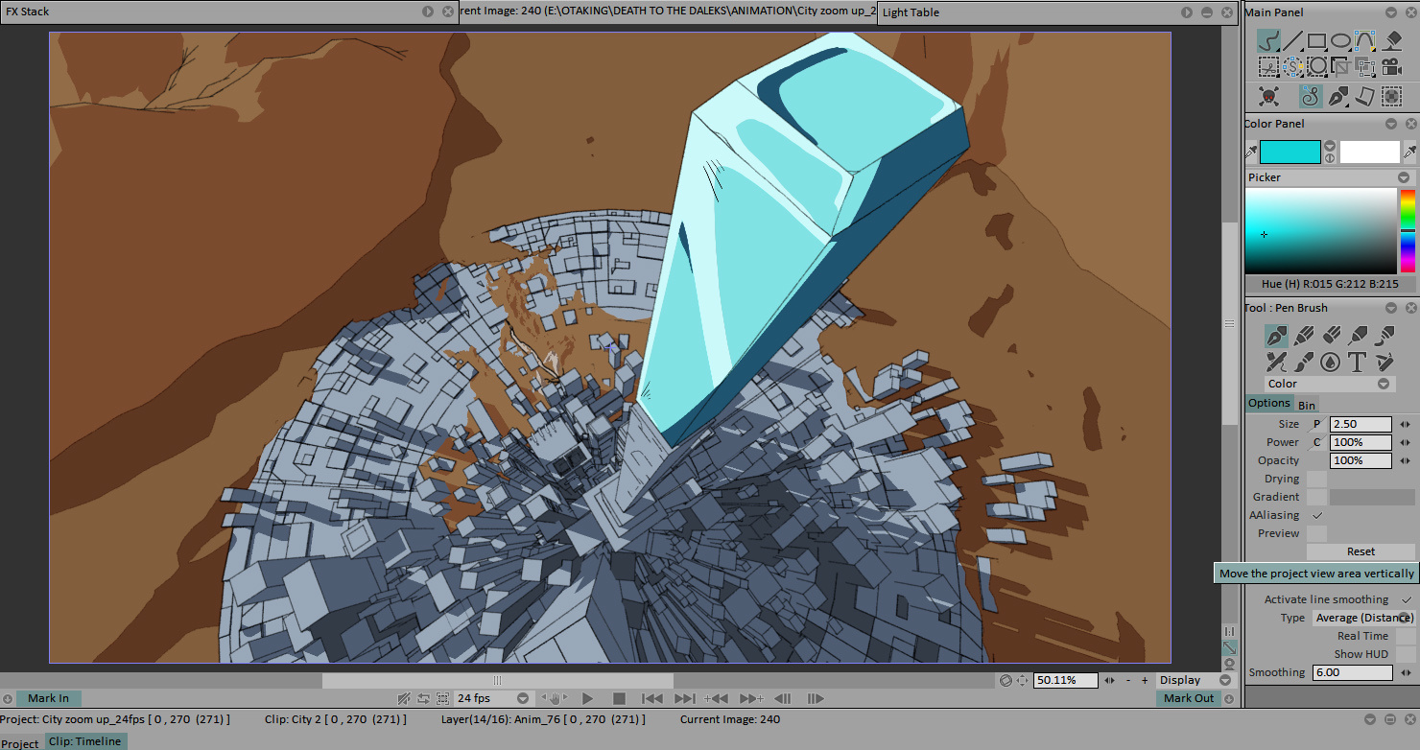1420x750 pixels.
Task: Click the rainbow hue slider
Action: click(1408, 231)
